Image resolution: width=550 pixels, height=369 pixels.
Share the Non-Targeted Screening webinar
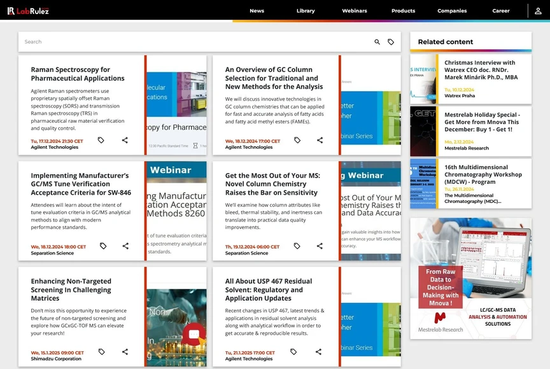click(125, 351)
